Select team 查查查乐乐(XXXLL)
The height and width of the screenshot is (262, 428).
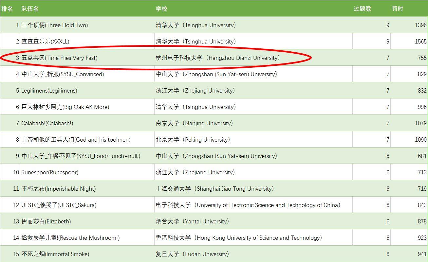pyautogui.click(x=45, y=42)
